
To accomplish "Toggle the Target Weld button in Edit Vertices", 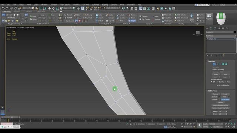I will point(225,100).
